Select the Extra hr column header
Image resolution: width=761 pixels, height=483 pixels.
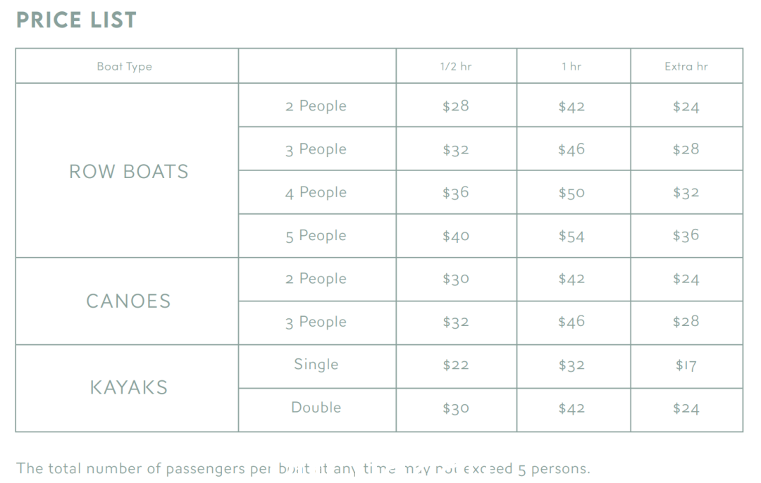coord(686,66)
